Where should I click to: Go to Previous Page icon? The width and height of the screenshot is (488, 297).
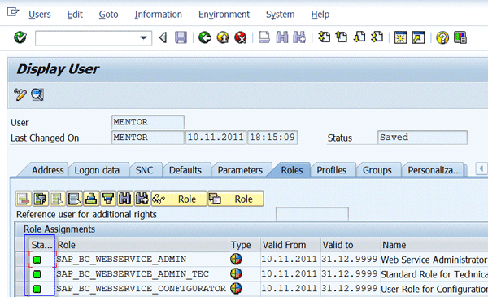coord(342,37)
